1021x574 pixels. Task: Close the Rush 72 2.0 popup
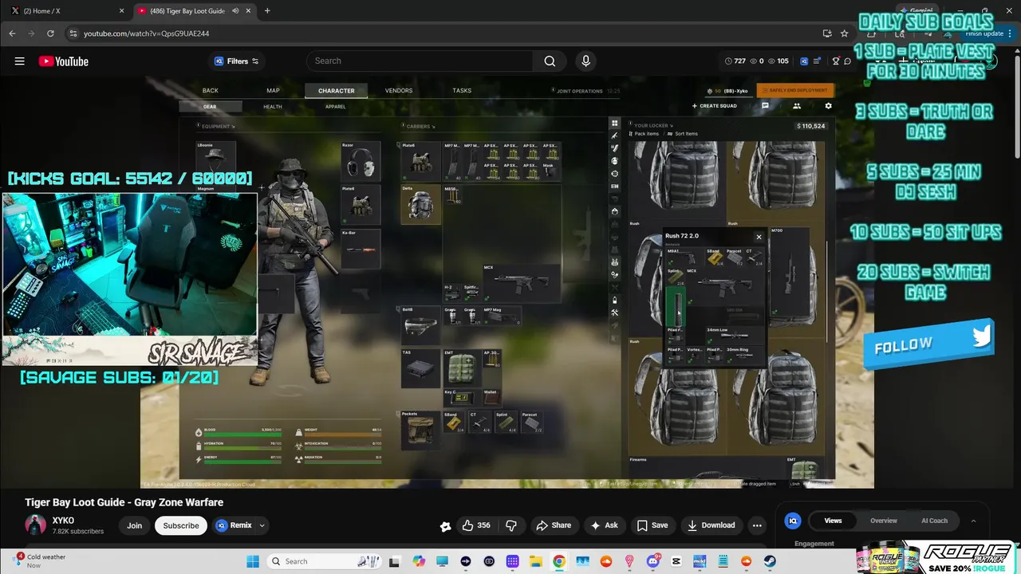pos(759,237)
